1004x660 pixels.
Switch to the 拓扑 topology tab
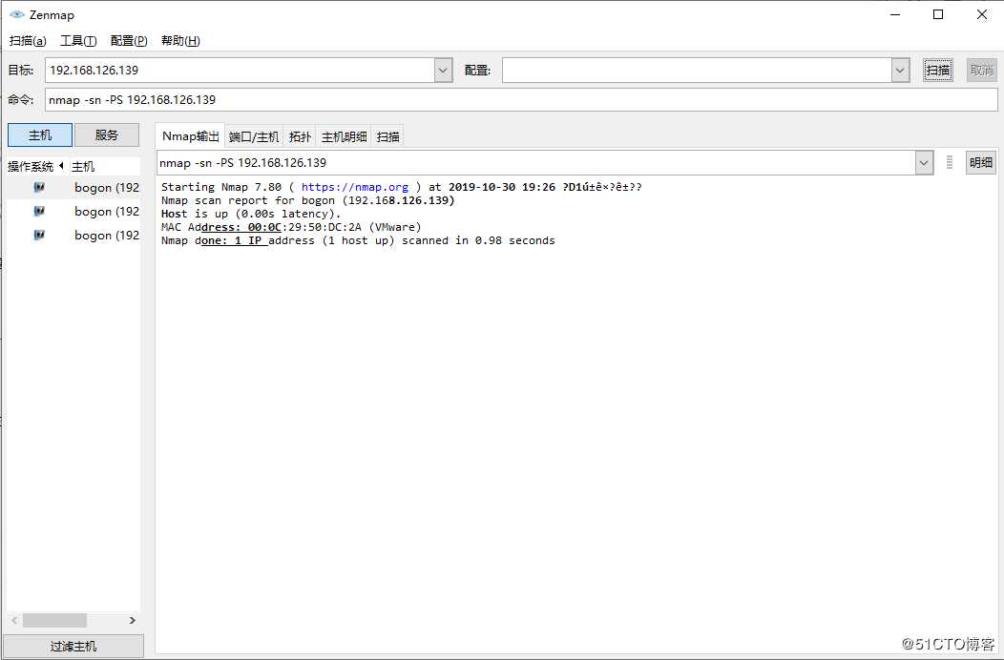[300, 137]
